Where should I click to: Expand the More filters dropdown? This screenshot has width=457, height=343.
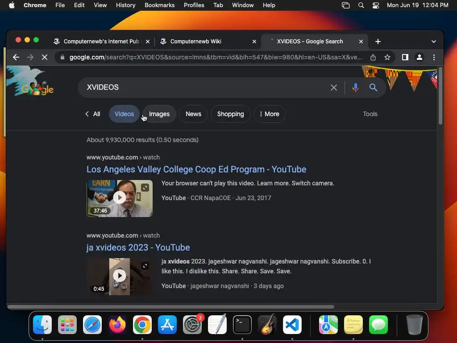[x=269, y=114]
